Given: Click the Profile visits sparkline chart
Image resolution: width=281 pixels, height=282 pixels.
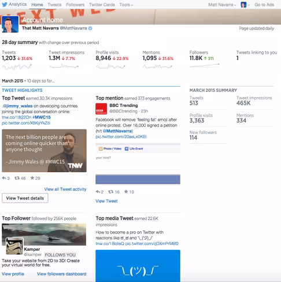Looking at the screenshot, I should (110, 66).
